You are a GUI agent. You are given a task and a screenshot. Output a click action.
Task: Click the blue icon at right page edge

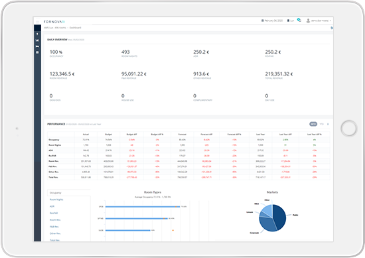pyautogui.click(x=332, y=28)
